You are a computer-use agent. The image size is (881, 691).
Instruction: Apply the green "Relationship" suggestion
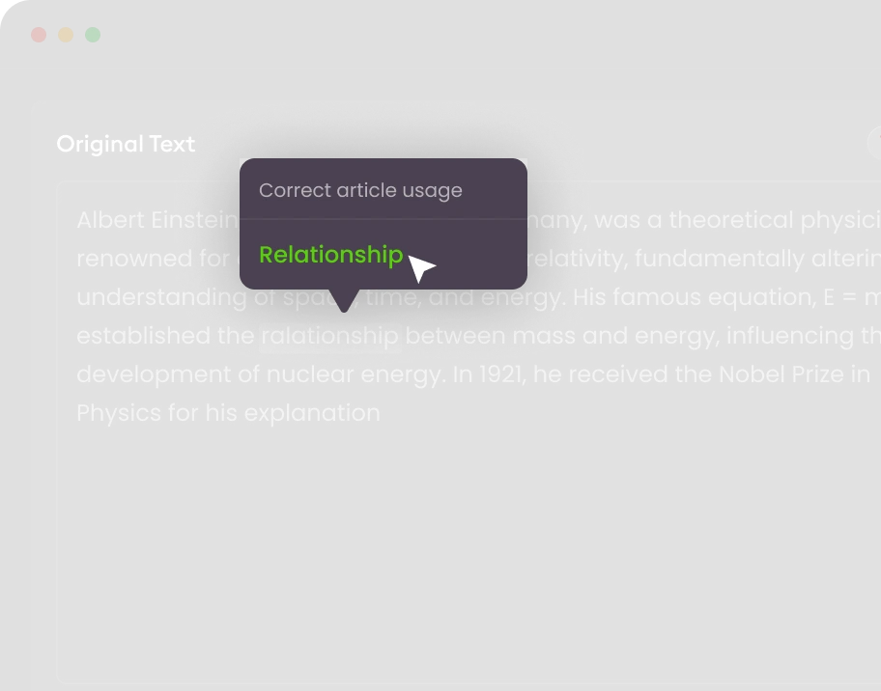pos(330,255)
